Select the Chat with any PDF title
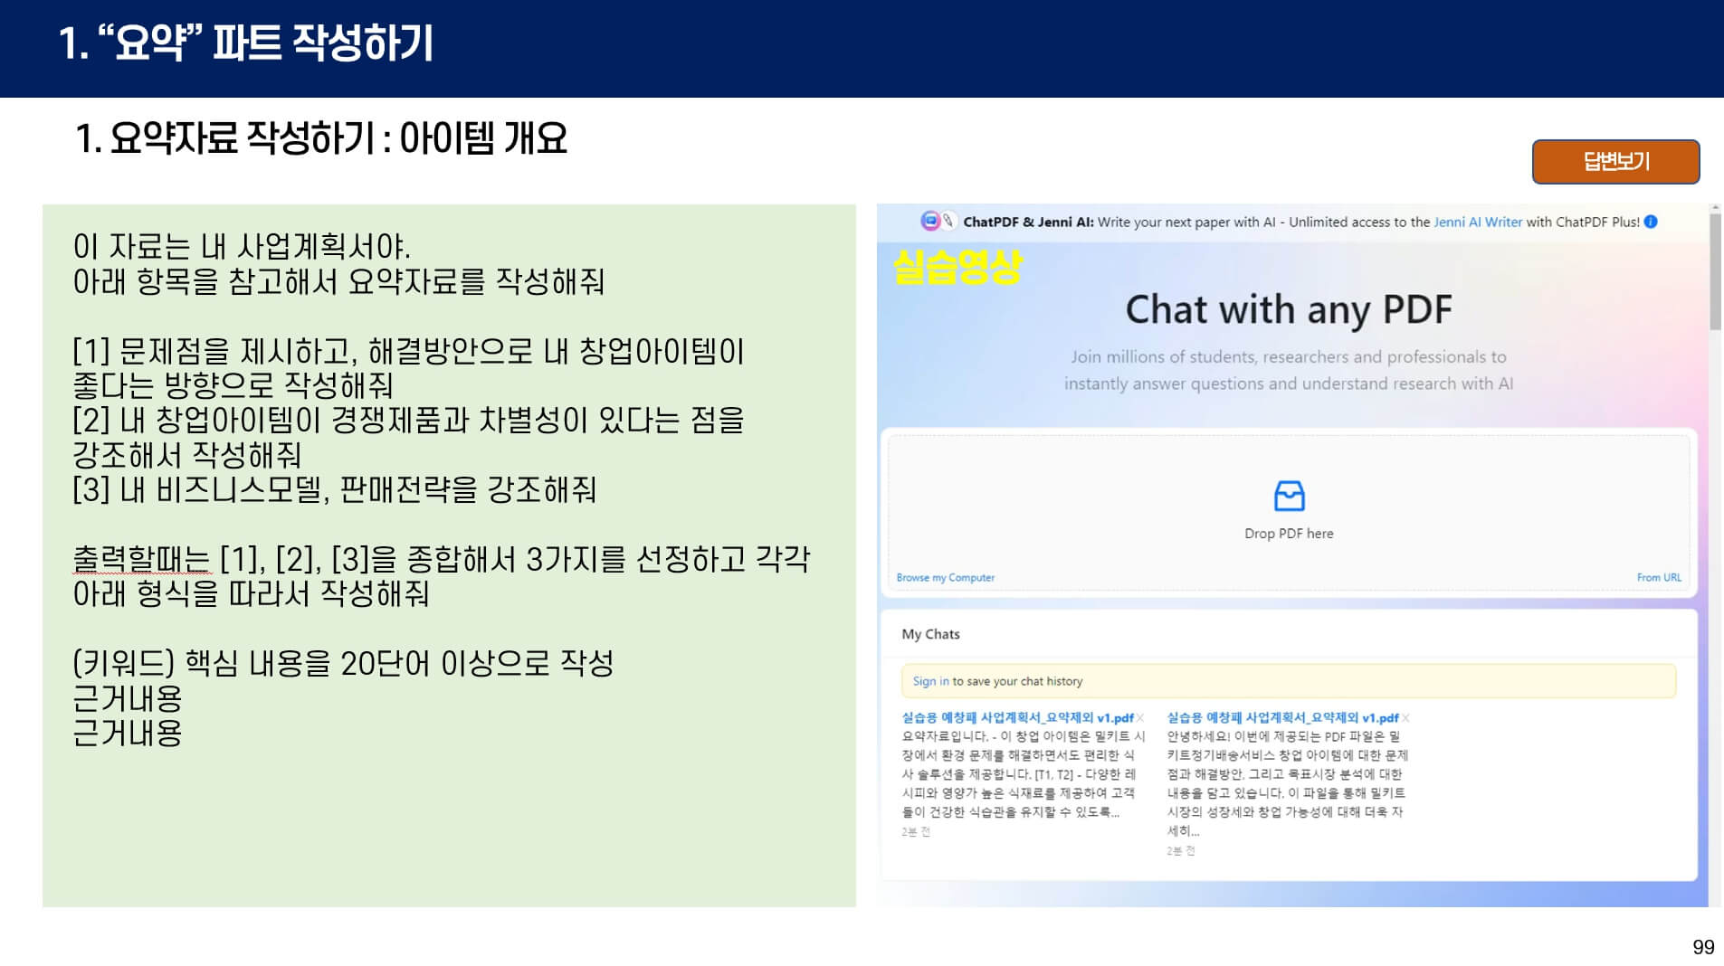1724x966 pixels. pos(1289,309)
